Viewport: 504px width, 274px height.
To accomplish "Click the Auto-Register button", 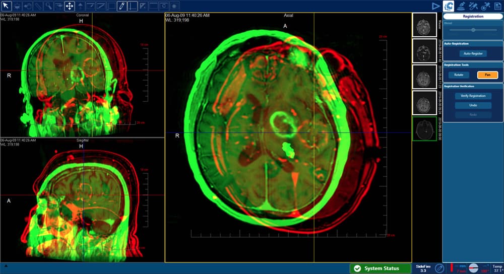I will 473,54.
